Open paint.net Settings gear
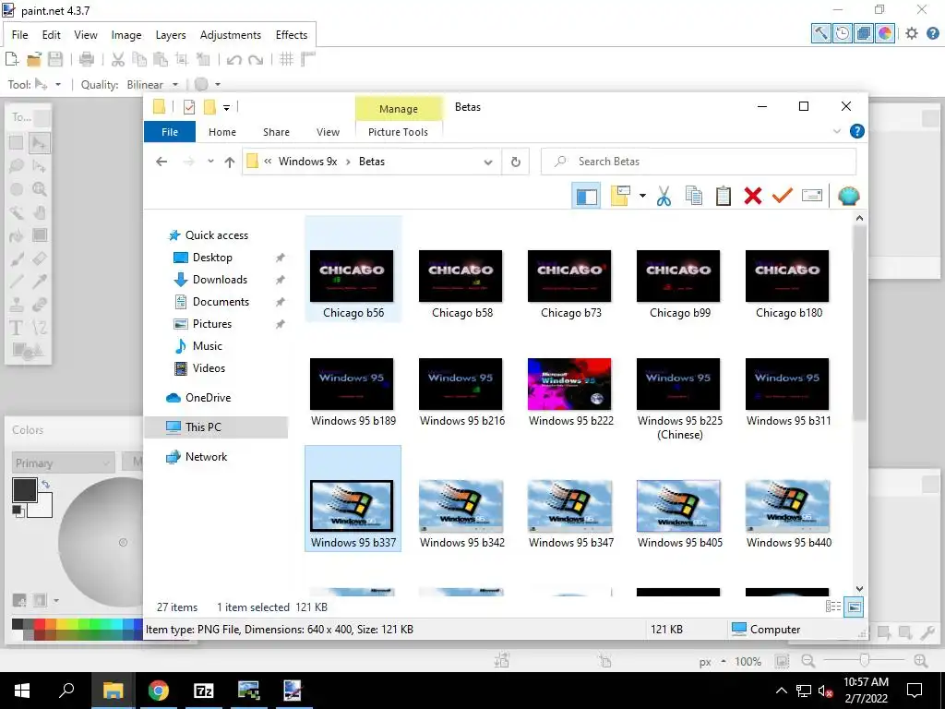The width and height of the screenshot is (945, 709). (912, 33)
